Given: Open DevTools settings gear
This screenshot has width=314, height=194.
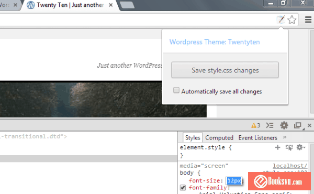Looking at the screenshot, I should click(x=284, y=125).
